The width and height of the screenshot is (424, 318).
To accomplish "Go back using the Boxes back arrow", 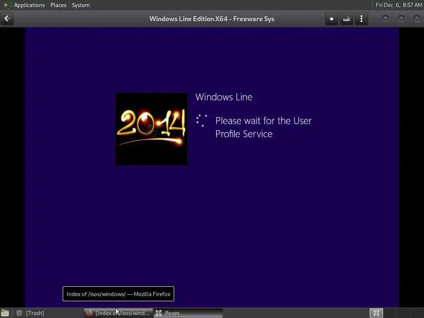I will pyautogui.click(x=7, y=19).
